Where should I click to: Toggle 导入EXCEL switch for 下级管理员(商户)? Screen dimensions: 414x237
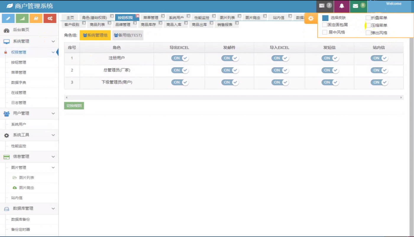[280, 82]
